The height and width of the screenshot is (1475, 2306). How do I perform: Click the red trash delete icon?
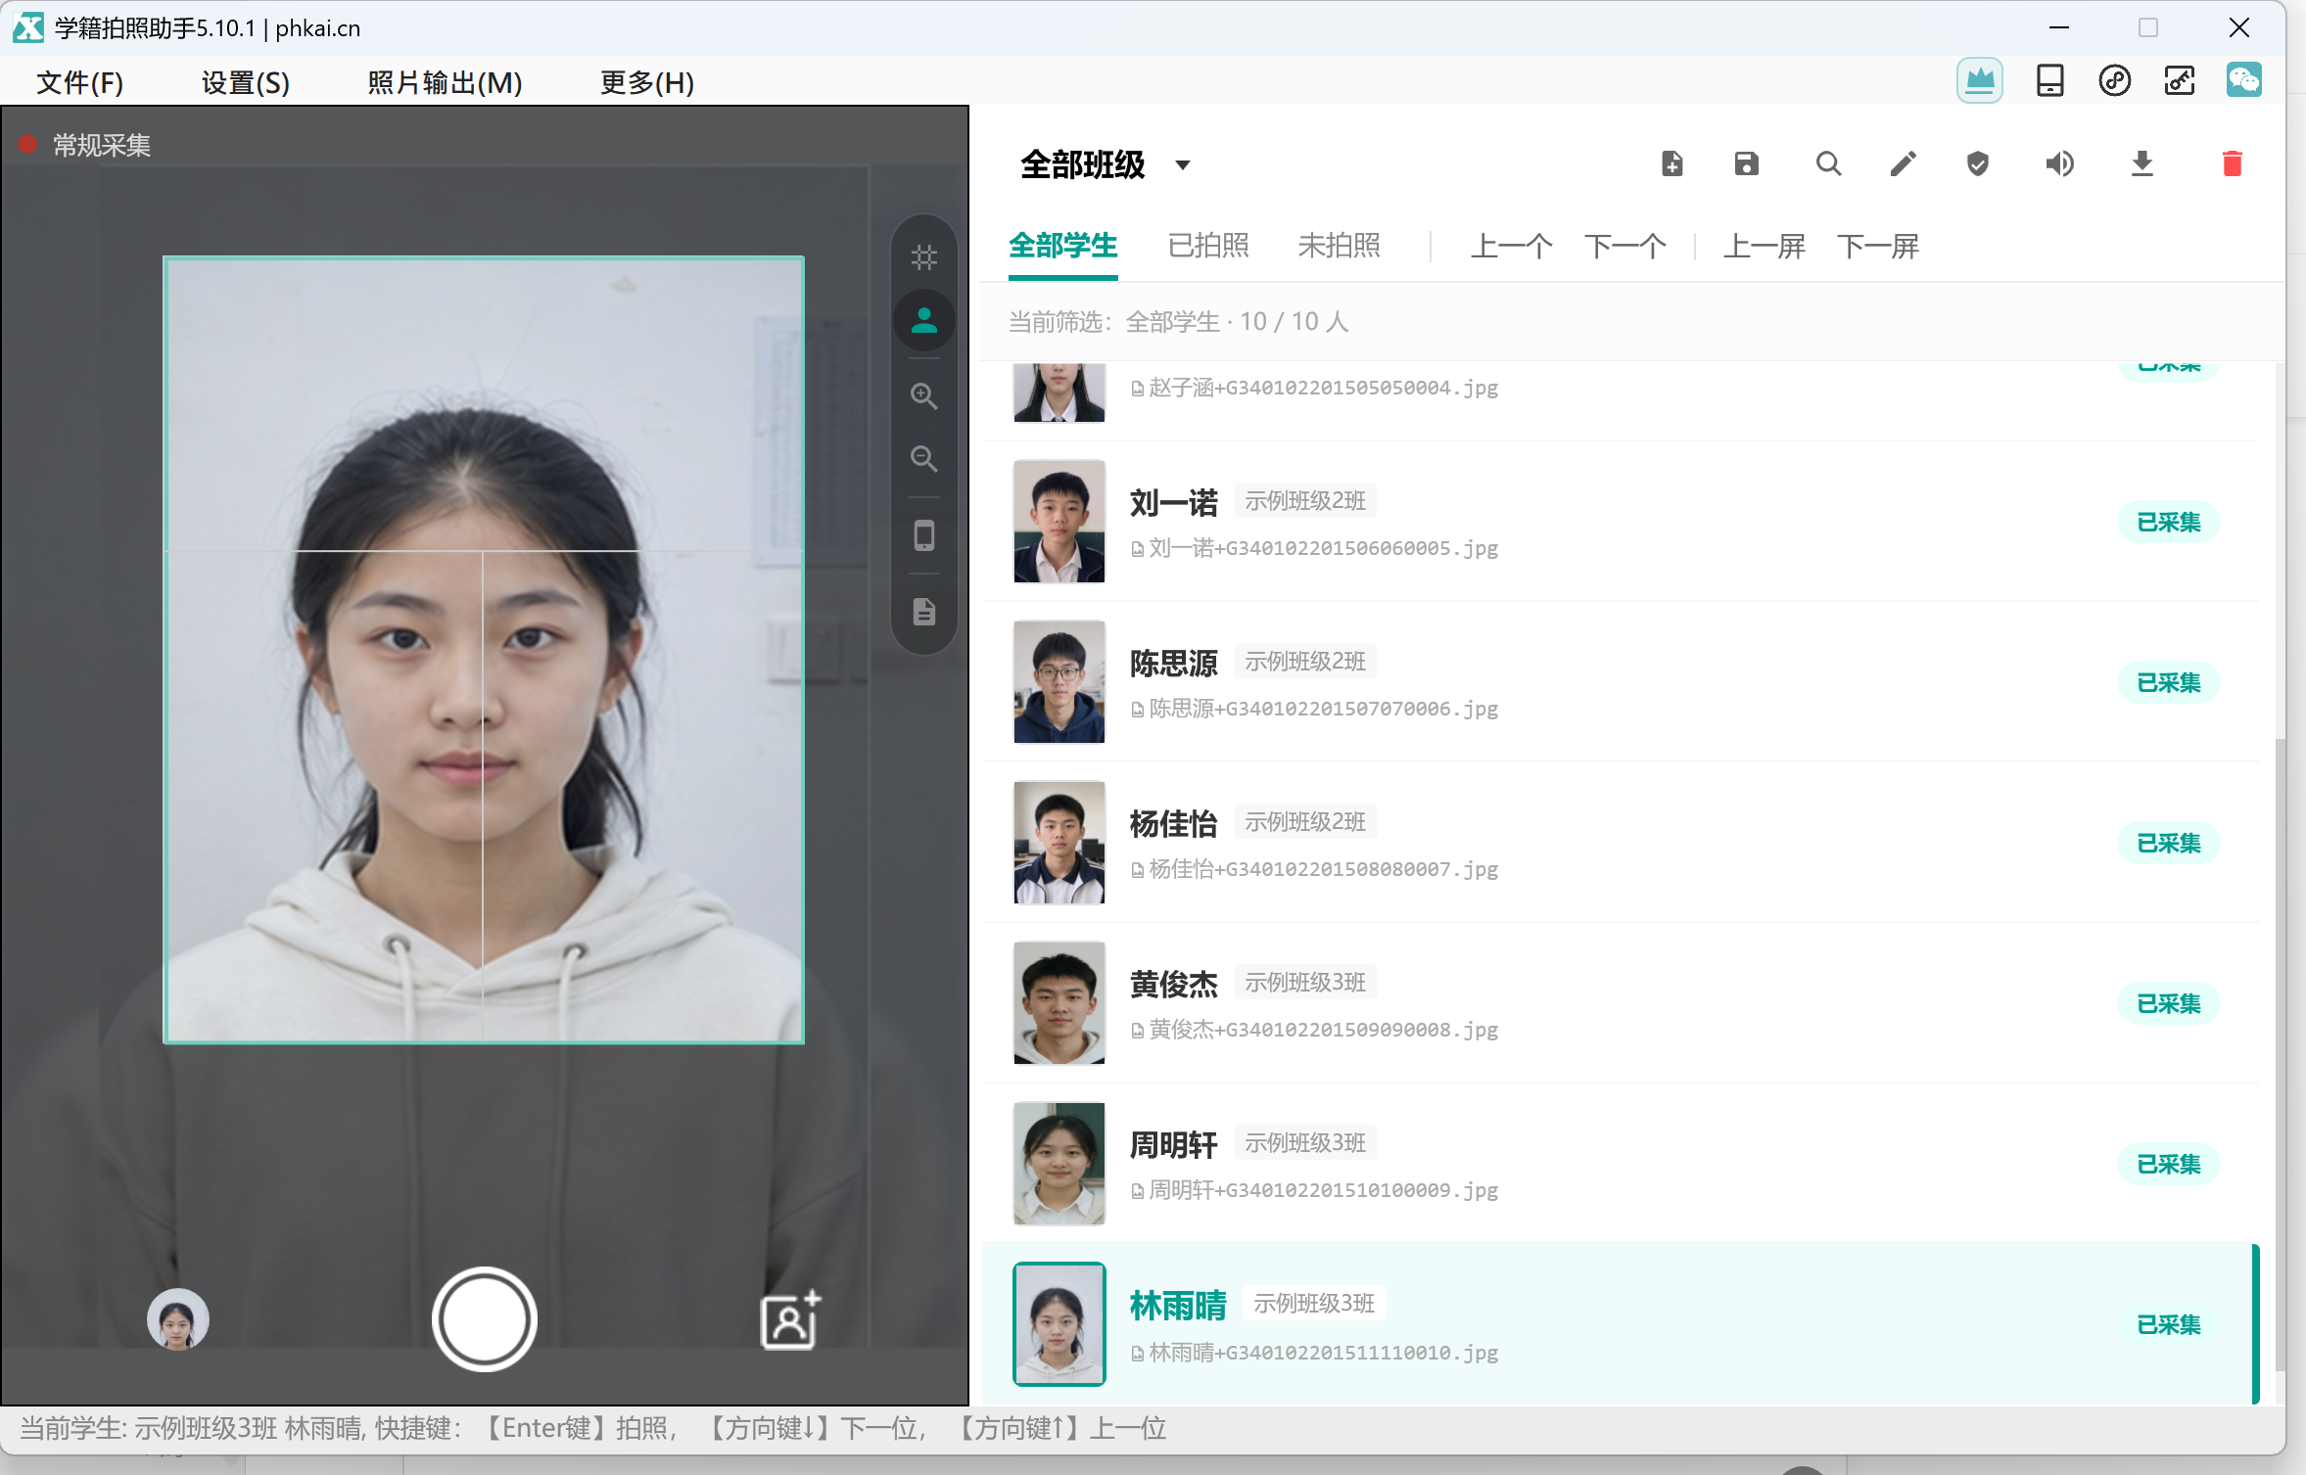click(2233, 163)
